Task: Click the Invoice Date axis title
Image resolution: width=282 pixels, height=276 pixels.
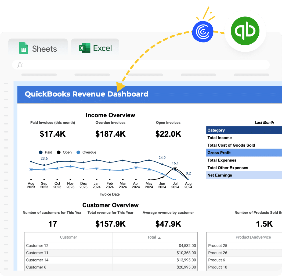Action: click(x=110, y=194)
